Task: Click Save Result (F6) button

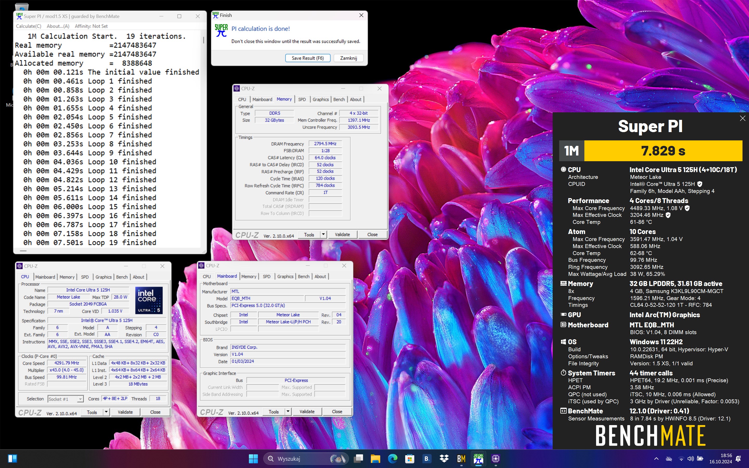Action: pos(308,58)
